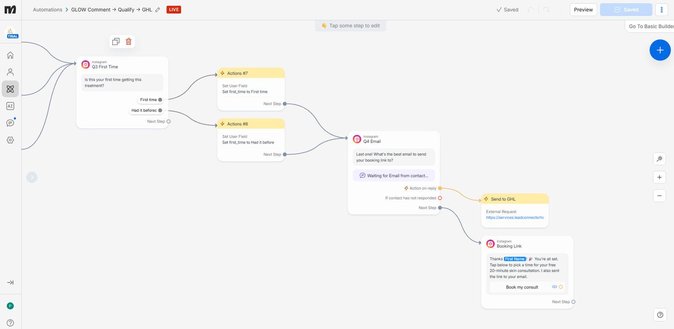Add a new step with blue plus

660,50
